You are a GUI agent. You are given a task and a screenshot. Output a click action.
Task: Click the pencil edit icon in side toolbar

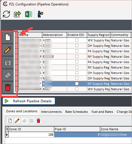(8, 50)
